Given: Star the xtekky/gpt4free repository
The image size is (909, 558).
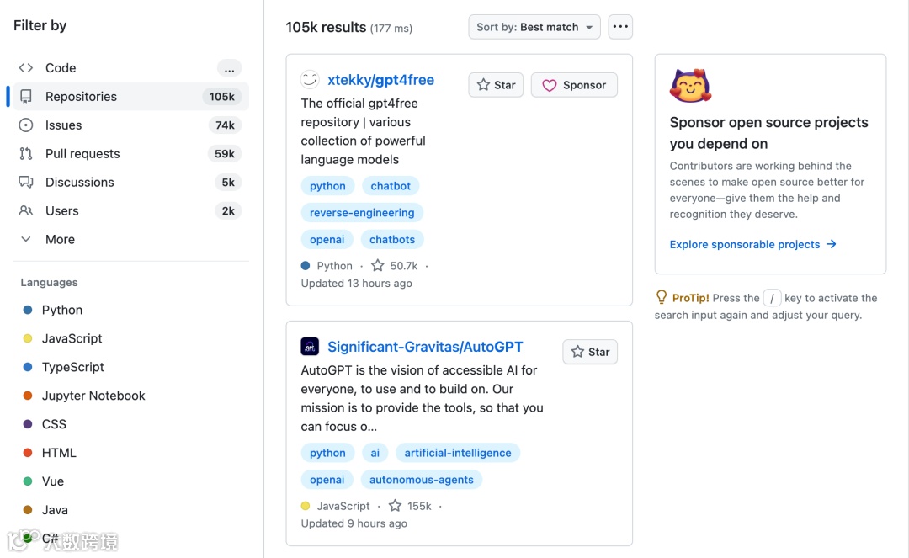Looking at the screenshot, I should click(x=496, y=85).
